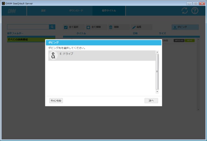This screenshot has height=141, width=207.
Task: Click the SeeQVault drive icon
Action: 53,55
